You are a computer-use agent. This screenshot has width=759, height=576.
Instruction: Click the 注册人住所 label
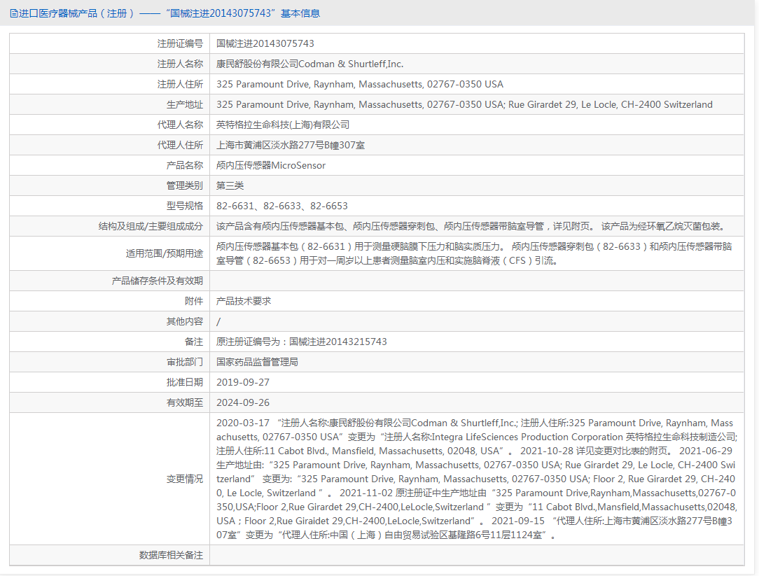point(180,84)
